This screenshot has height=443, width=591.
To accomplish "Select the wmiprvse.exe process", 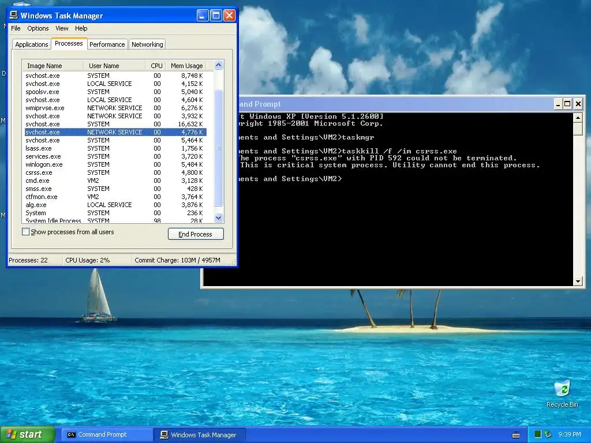I will point(115,108).
